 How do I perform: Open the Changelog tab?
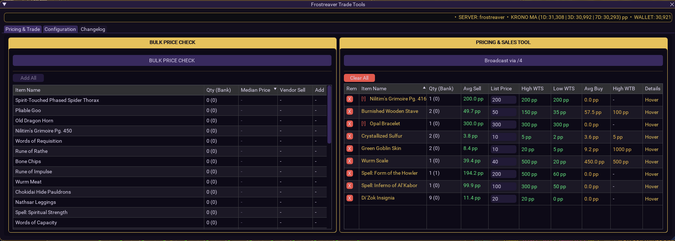pos(93,29)
